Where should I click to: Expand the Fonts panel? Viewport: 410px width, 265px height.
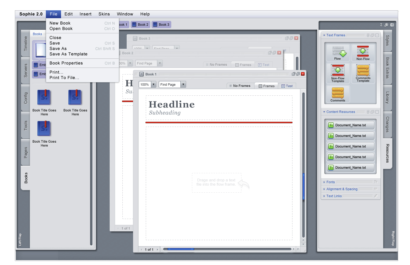(x=324, y=182)
